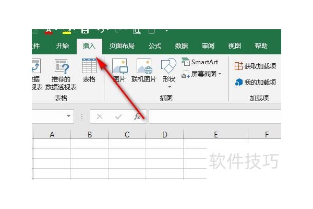Screen dimensions: 313x209
Task: Open the Shapes (形状) gallery
Action: (x=169, y=73)
